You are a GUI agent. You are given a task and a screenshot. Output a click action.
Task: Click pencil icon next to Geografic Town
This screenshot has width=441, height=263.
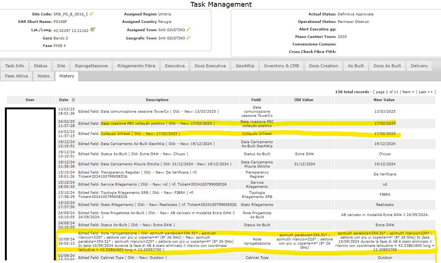click(x=189, y=38)
